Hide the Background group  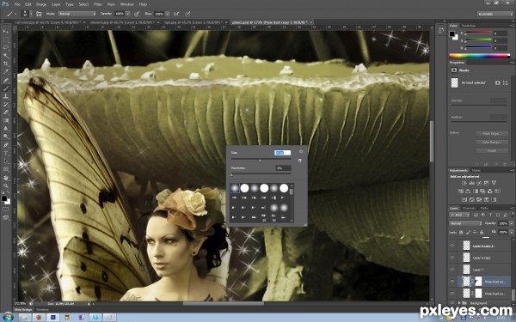(452, 302)
